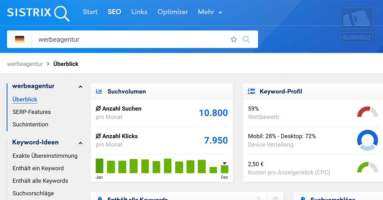Open the Start menu item
383x200 pixels.
90,12
